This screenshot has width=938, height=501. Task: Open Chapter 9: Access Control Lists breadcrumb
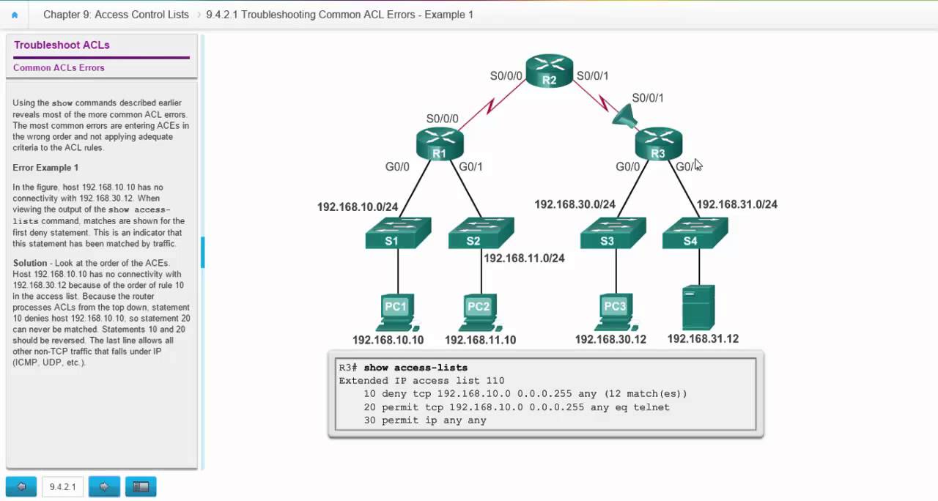[x=116, y=15]
